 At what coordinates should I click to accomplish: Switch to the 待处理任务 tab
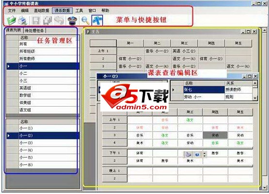(34, 31)
